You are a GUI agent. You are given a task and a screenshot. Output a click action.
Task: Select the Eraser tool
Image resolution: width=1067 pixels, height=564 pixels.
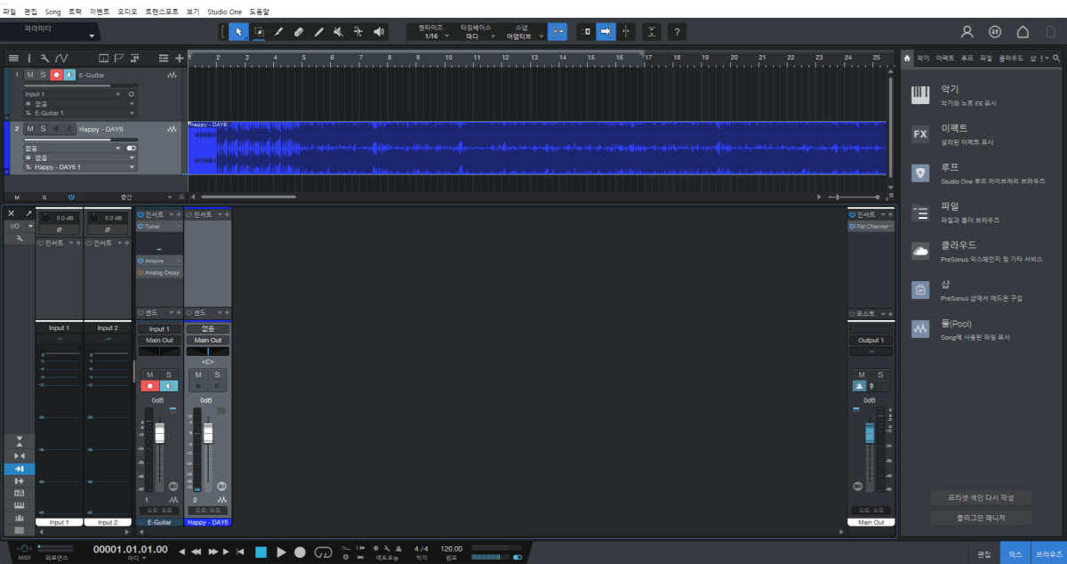299,32
